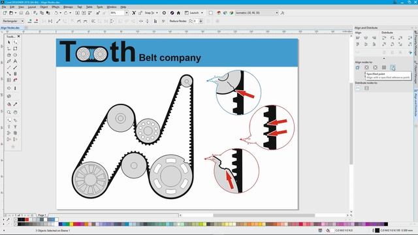Image resolution: width=418 pixels, height=235 pixels.
Task: Select the Eyedropper tool
Action: (15, 104)
